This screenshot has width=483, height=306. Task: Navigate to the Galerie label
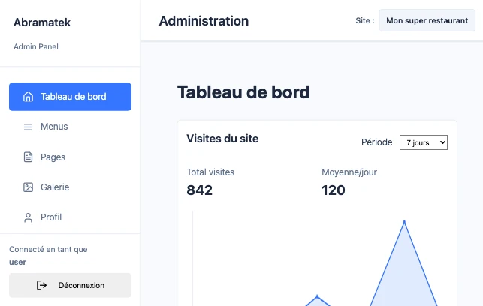(55, 187)
